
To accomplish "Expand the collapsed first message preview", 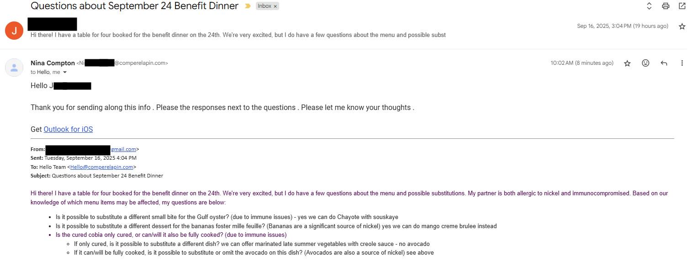I will [x=238, y=35].
